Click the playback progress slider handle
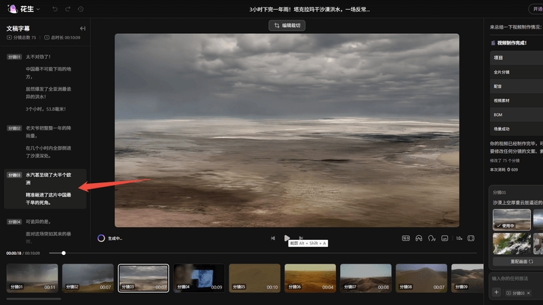 tap(63, 253)
